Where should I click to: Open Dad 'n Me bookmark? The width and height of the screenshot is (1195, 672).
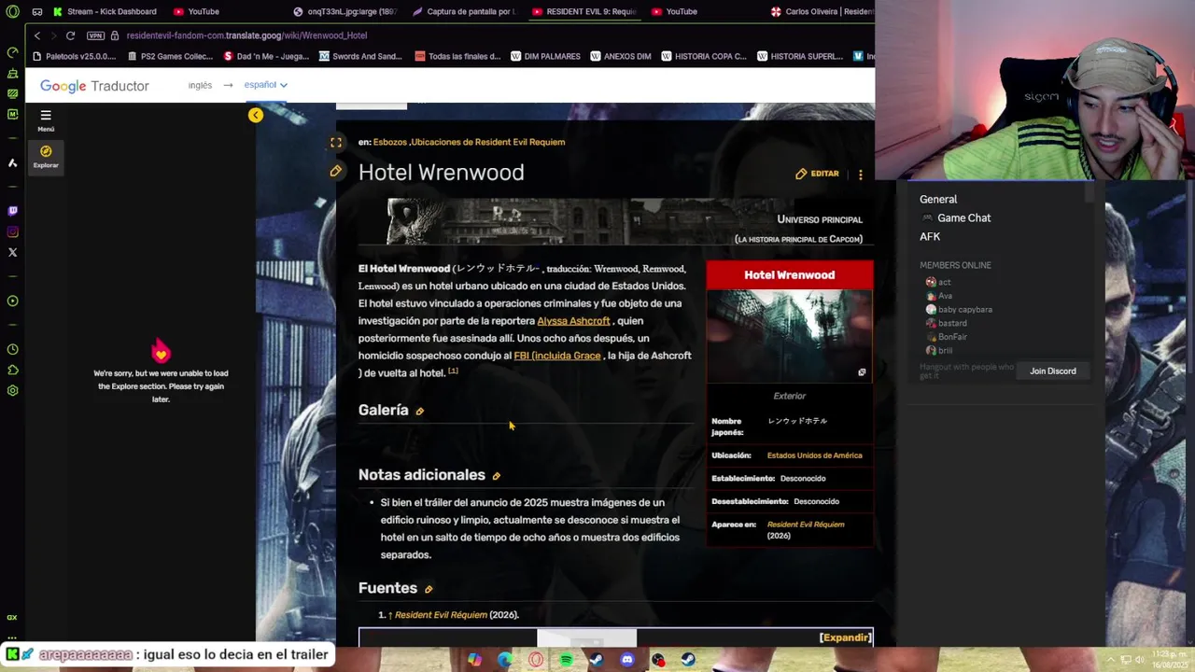[x=266, y=56]
